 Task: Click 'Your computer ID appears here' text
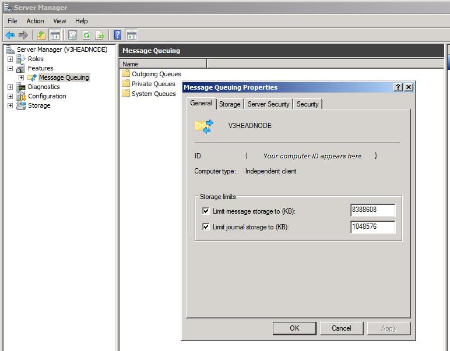tap(312, 156)
